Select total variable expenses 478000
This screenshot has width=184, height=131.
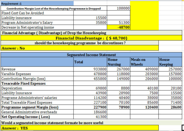pos(90,74)
